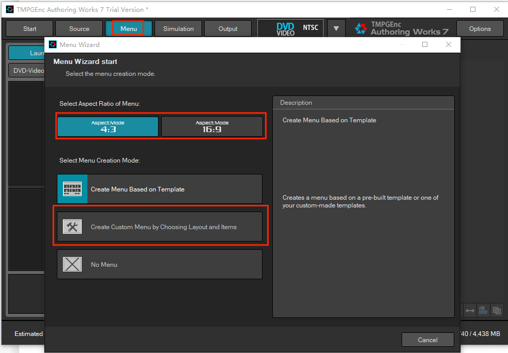Choose Create Menu Based on Template
This screenshot has height=353, width=508.
(x=160, y=189)
